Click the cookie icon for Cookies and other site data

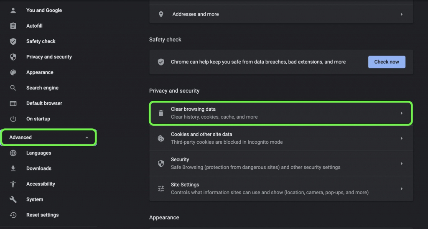(161, 138)
